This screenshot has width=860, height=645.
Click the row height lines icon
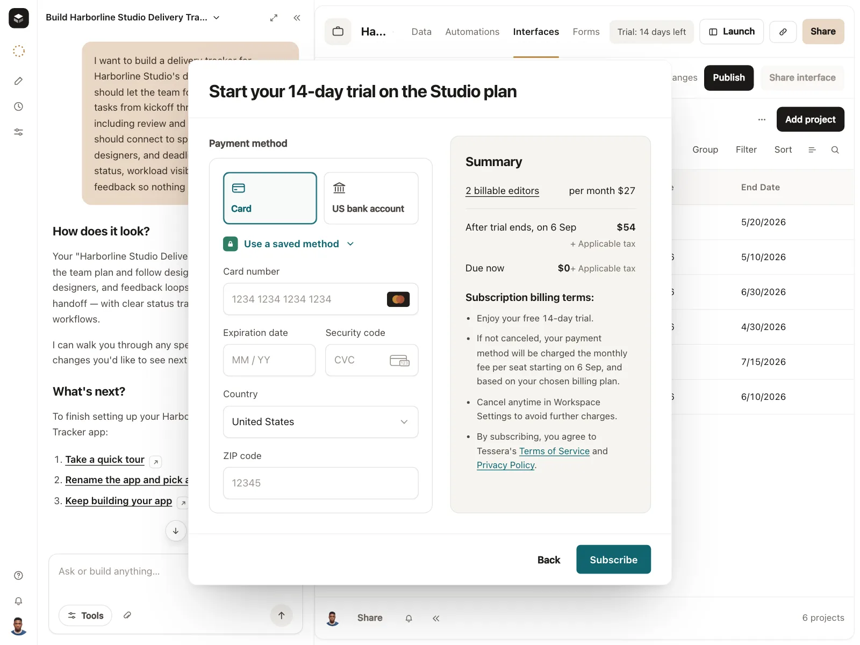click(812, 150)
